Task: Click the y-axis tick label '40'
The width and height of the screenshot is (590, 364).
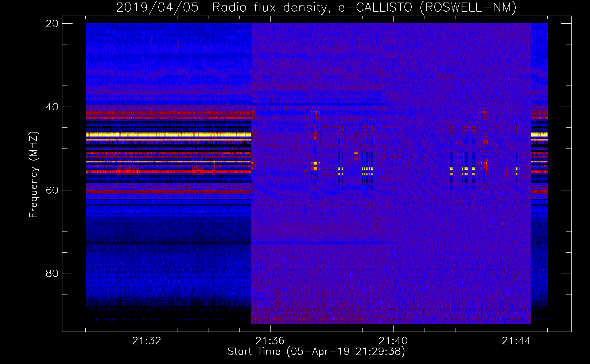Action: tap(52, 107)
